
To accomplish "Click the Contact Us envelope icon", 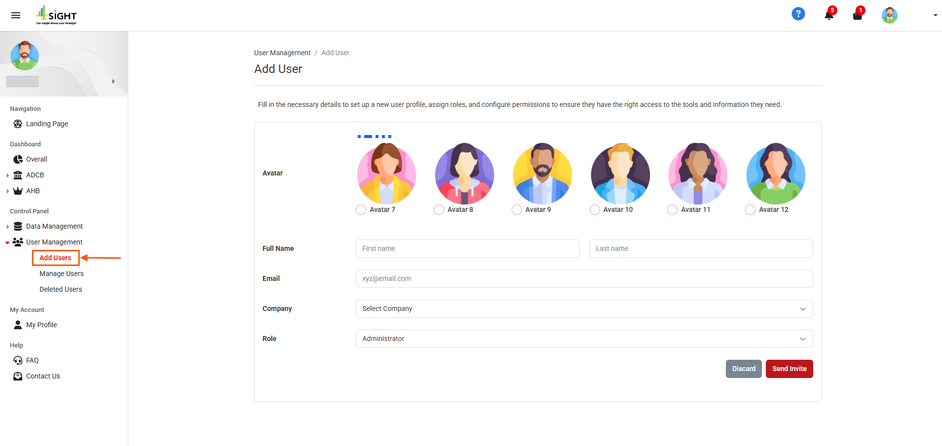I will 18,376.
